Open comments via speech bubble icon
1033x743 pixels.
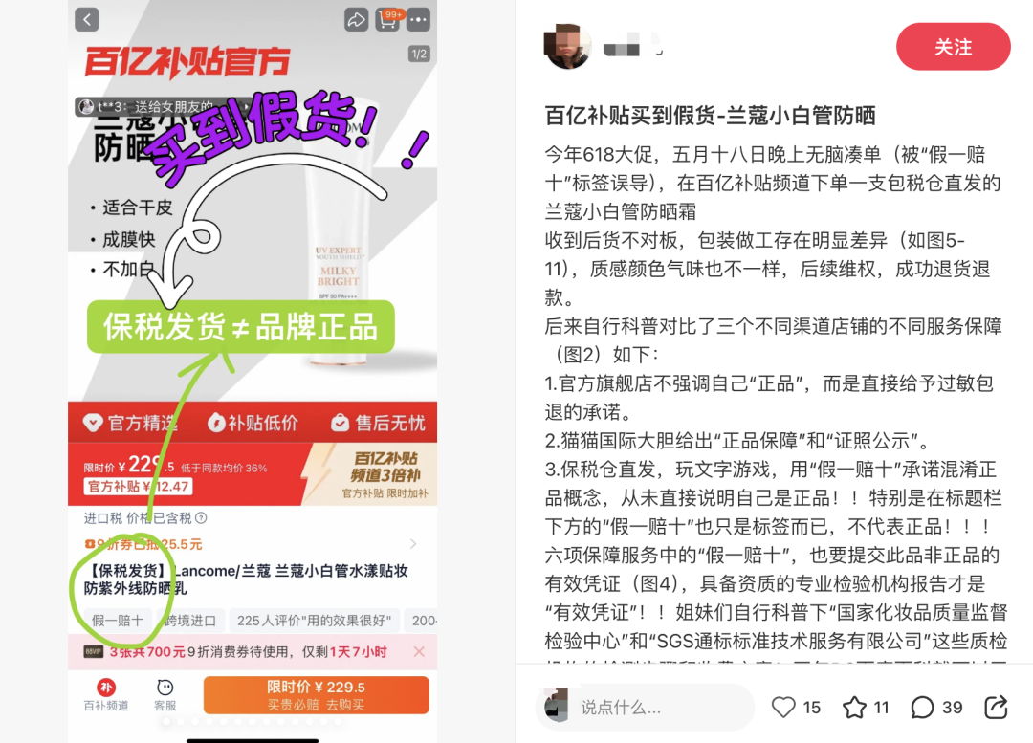pyautogui.click(x=922, y=708)
